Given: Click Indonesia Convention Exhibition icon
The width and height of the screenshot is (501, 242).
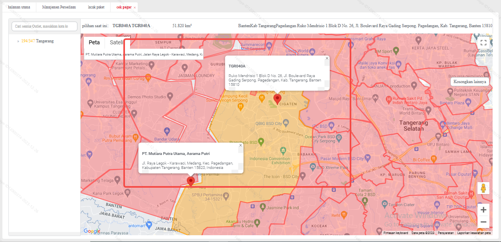Looking at the screenshot, I should 283,151.
